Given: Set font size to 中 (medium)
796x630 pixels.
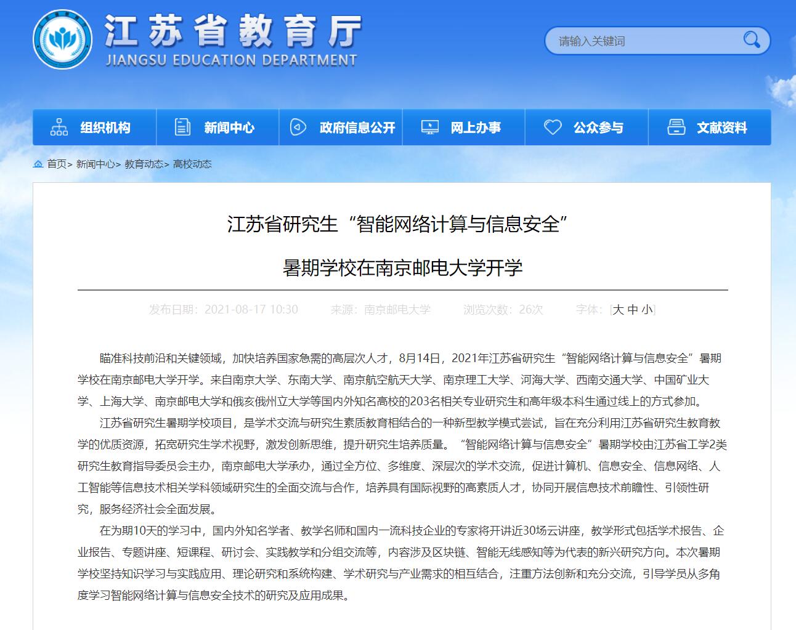Looking at the screenshot, I should click(x=633, y=310).
